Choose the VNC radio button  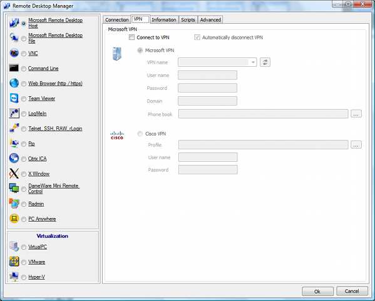pyautogui.click(x=23, y=54)
